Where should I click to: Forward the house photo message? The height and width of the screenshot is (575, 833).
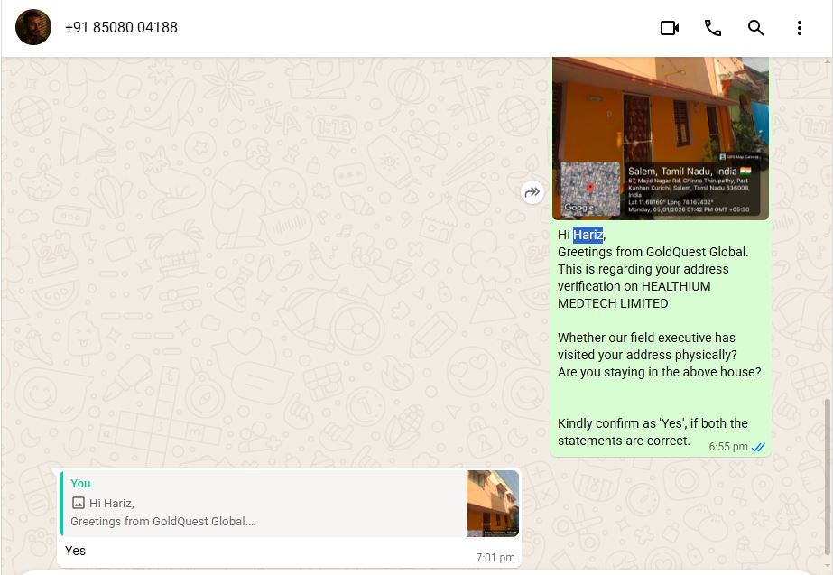pyautogui.click(x=532, y=192)
